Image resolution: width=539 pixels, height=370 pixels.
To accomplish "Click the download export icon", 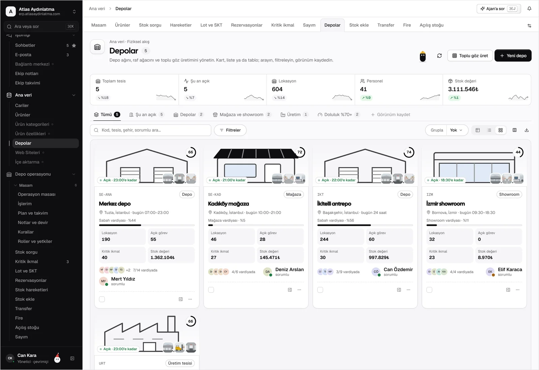I will click(x=527, y=130).
